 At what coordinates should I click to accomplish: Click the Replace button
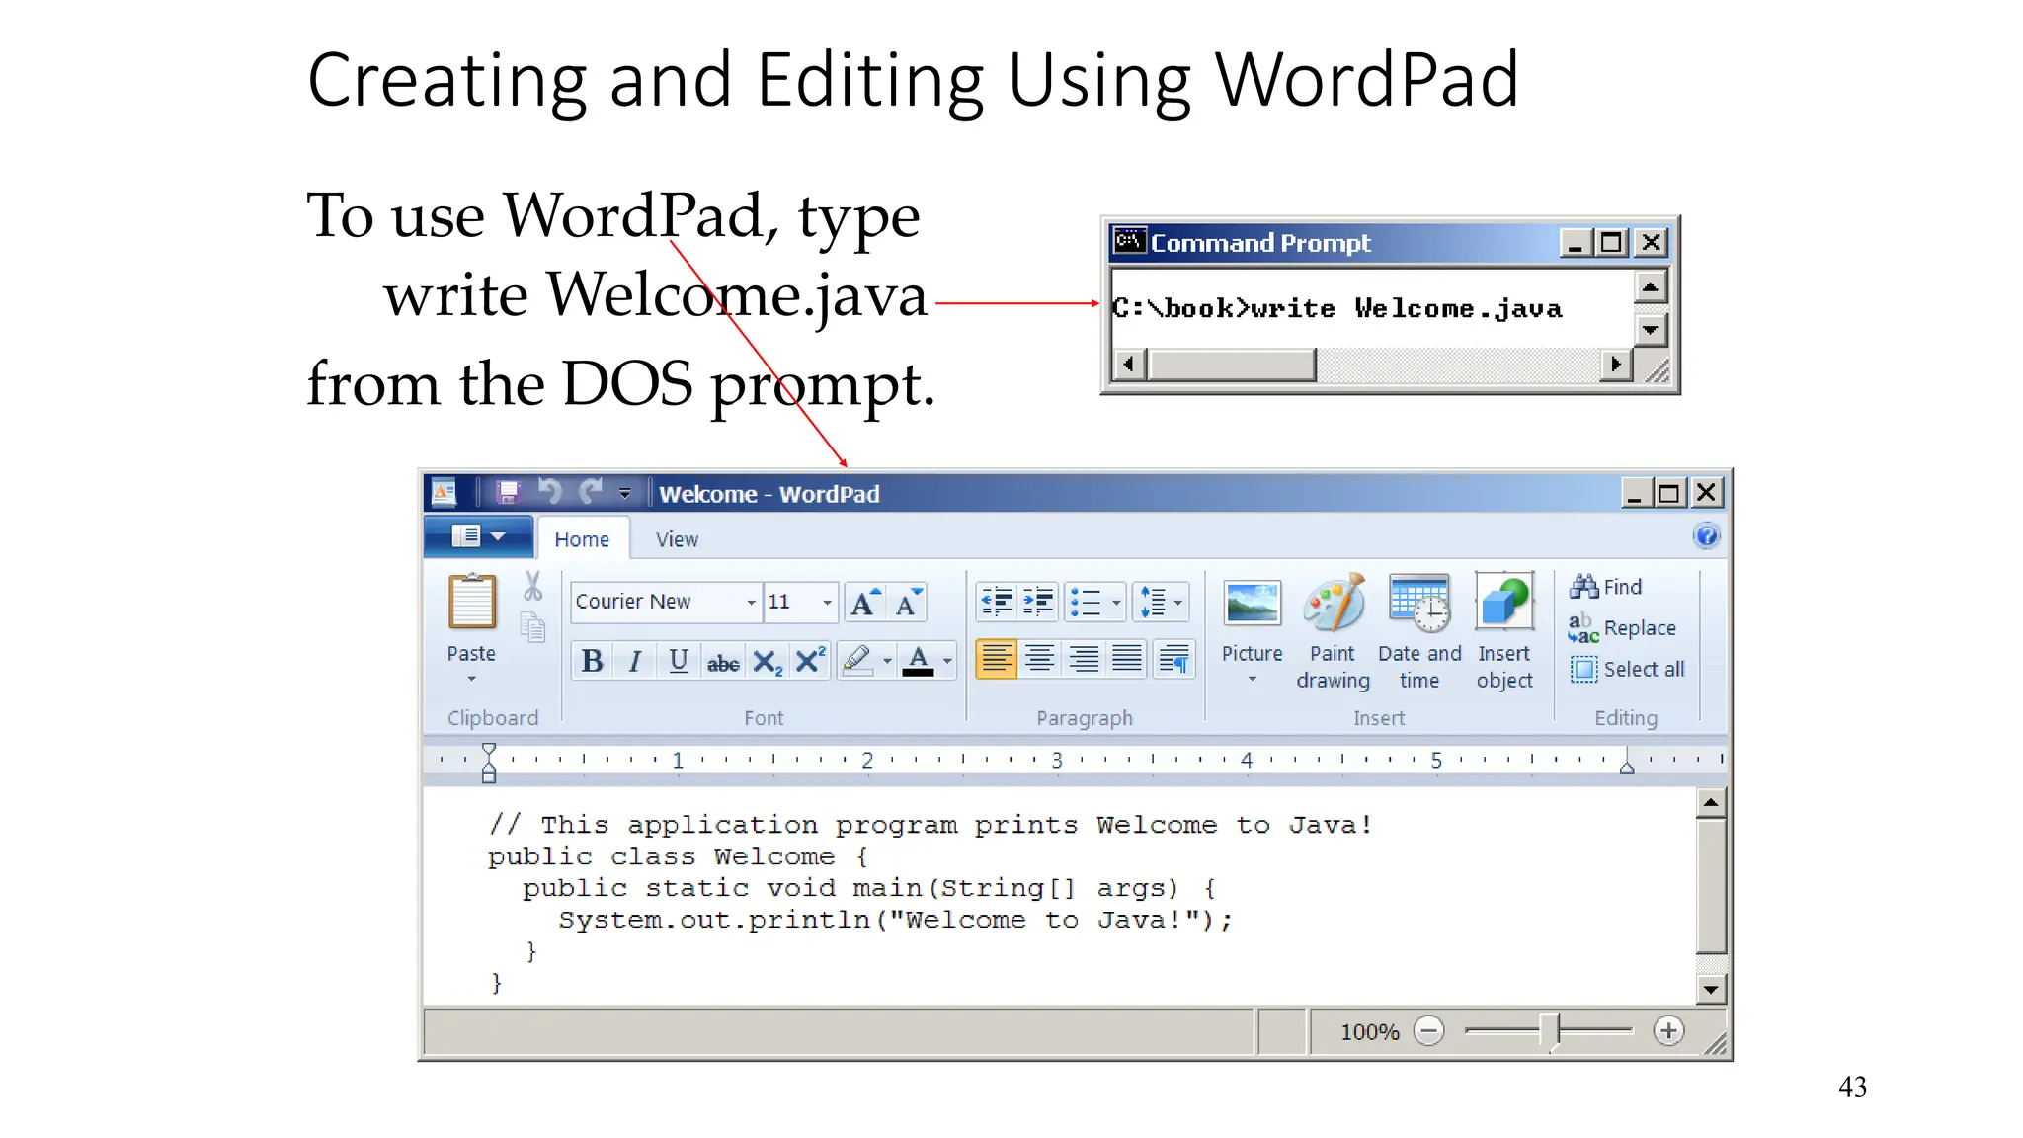pos(1623,628)
